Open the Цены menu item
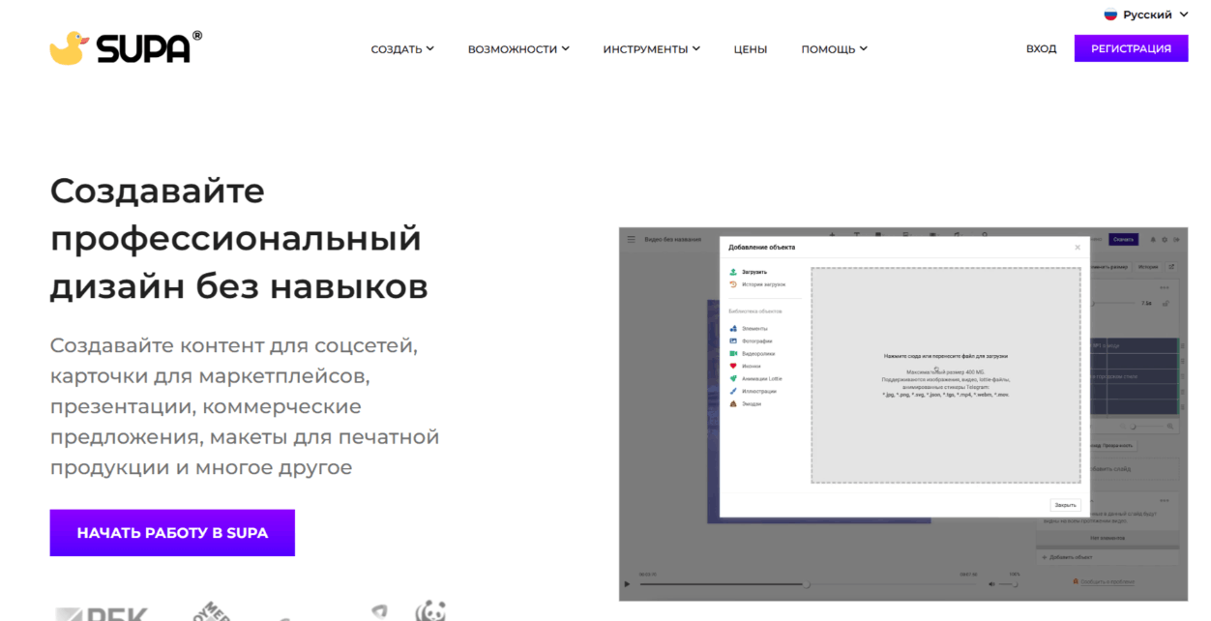1211x621 pixels. pyautogui.click(x=751, y=48)
